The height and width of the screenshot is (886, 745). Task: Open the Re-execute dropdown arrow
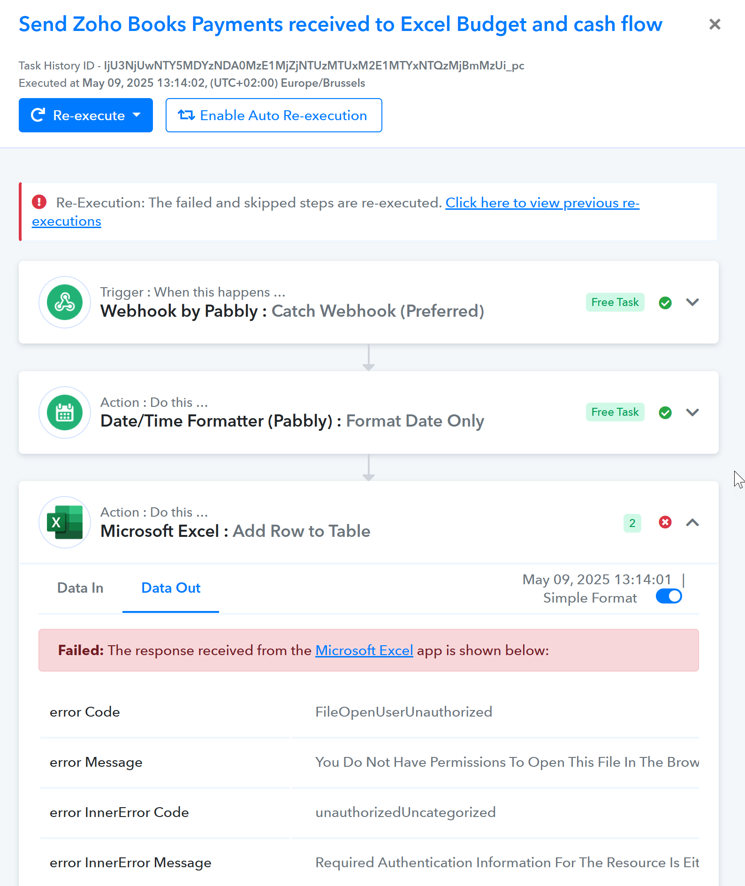click(x=137, y=115)
